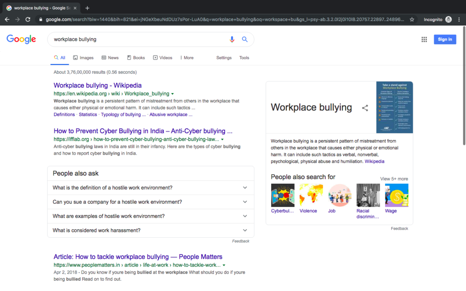Expand 'What is the definition of a hostile work environment?'
Viewport: 466px width, 291px height.
tap(151, 188)
